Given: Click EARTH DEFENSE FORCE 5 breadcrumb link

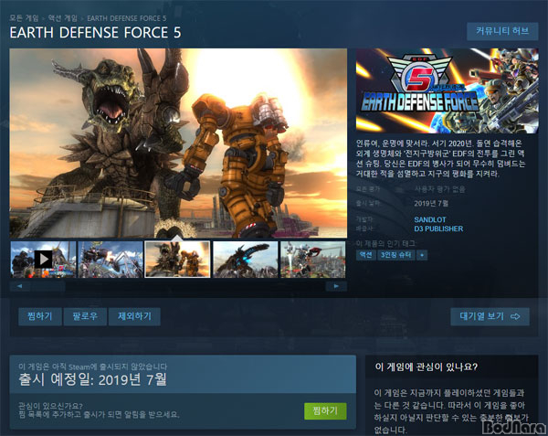Looking at the screenshot, I should 127,18.
